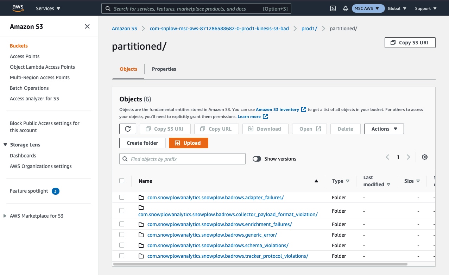This screenshot has height=275, width=449.
Task: Go to next page arrow
Action: (408, 157)
